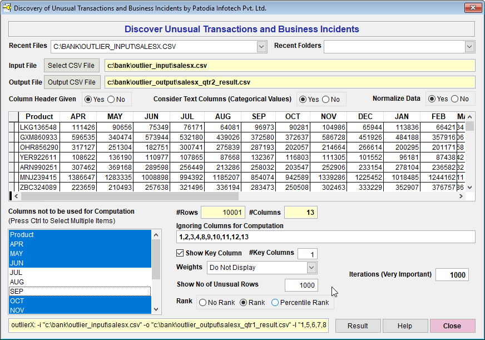
Task: Open the Help button
Action: click(405, 326)
